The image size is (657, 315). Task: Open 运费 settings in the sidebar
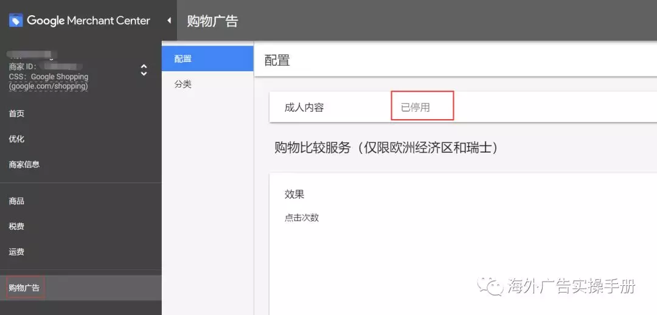pos(16,252)
